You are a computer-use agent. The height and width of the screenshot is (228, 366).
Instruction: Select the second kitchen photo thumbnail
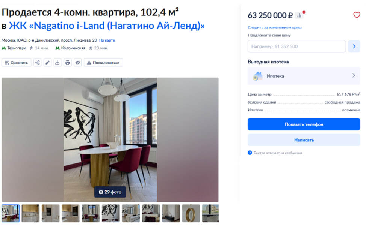pos(50,213)
